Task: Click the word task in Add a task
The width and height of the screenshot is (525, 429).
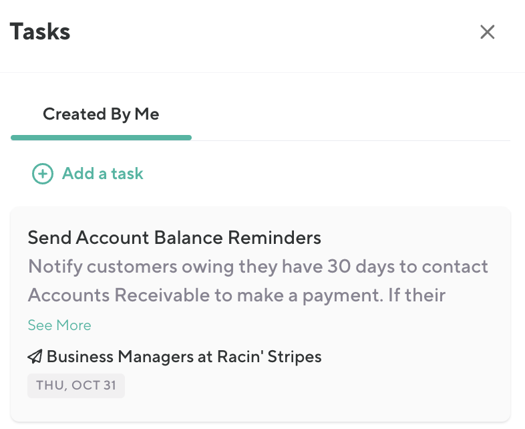Action: point(127,174)
